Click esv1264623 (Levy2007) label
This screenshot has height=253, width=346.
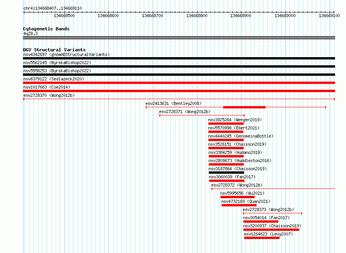click(268, 234)
